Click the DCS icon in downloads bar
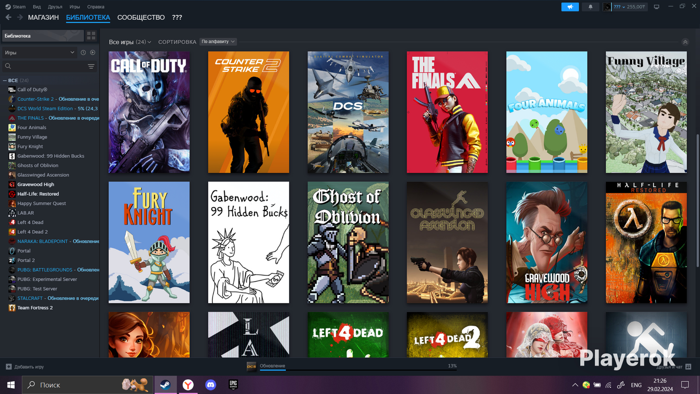The width and height of the screenshot is (700, 394). tap(251, 366)
